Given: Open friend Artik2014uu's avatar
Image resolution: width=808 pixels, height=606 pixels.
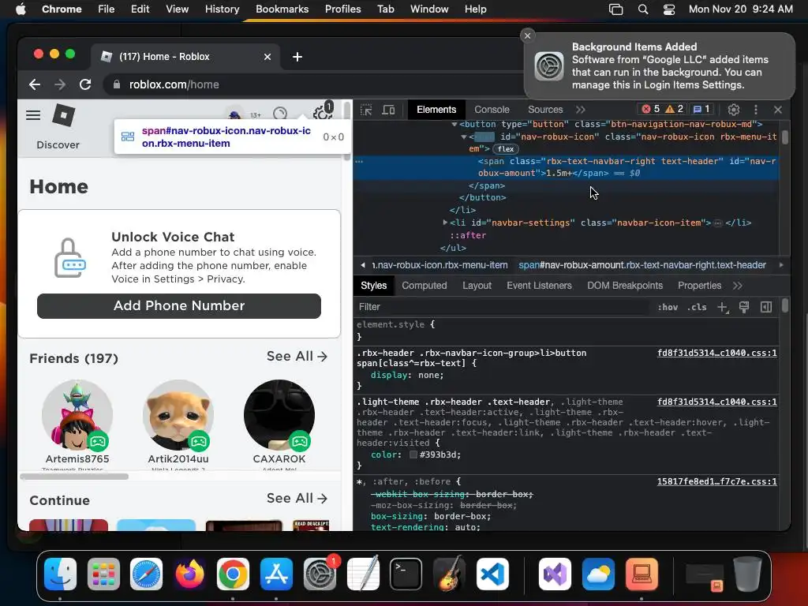Looking at the screenshot, I should point(178,415).
